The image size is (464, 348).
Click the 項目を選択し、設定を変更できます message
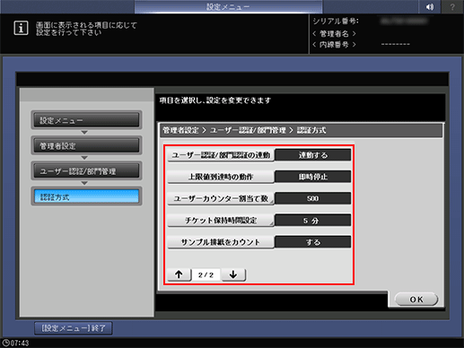click(x=215, y=100)
